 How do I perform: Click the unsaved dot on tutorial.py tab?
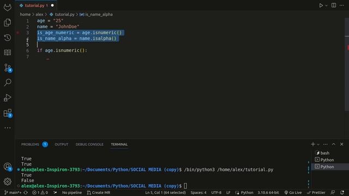click(x=52, y=5)
